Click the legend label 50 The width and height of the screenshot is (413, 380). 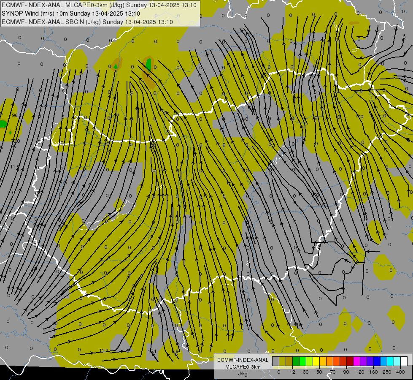(319, 372)
